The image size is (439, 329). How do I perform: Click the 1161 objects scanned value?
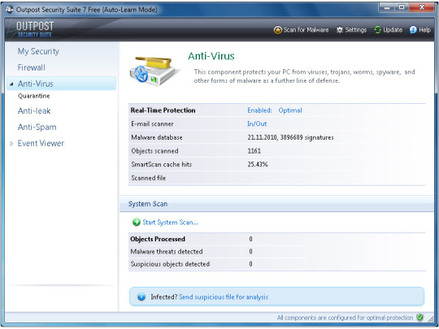[x=254, y=151]
